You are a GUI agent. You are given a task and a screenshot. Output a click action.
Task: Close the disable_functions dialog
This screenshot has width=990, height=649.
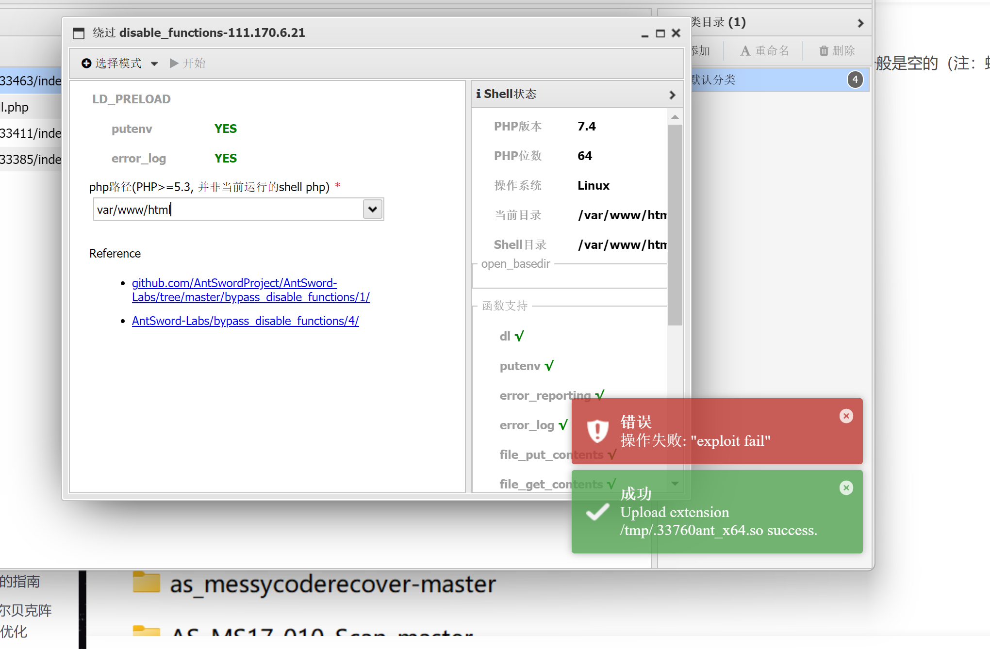click(x=676, y=33)
